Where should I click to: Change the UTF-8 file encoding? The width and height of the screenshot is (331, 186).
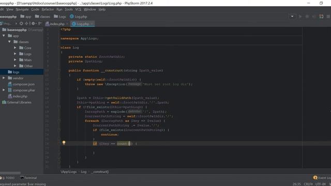[321, 184]
